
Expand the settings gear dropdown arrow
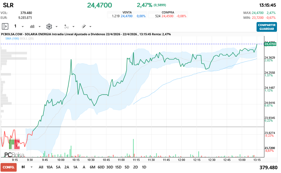point(56,27)
